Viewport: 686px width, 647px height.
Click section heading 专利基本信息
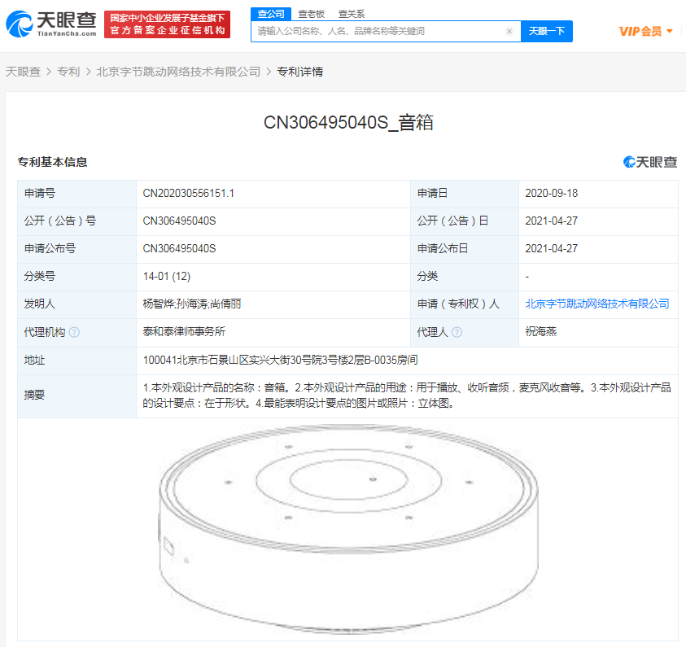tap(53, 162)
